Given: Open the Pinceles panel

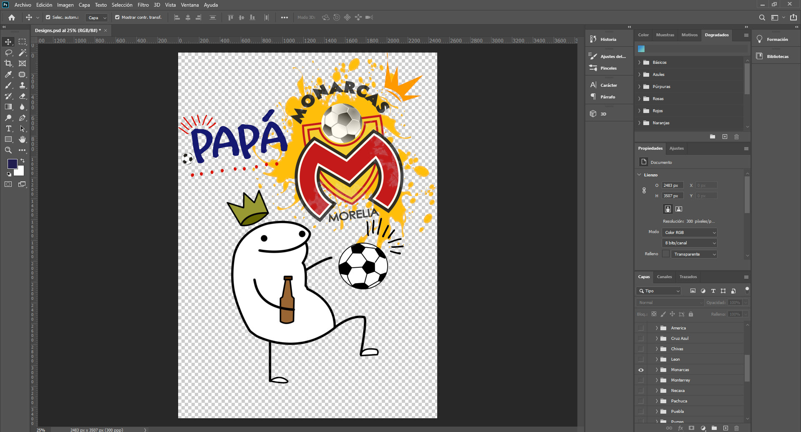Looking at the screenshot, I should point(608,68).
